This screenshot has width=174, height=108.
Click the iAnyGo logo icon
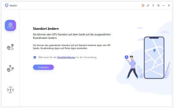tap(7, 5)
